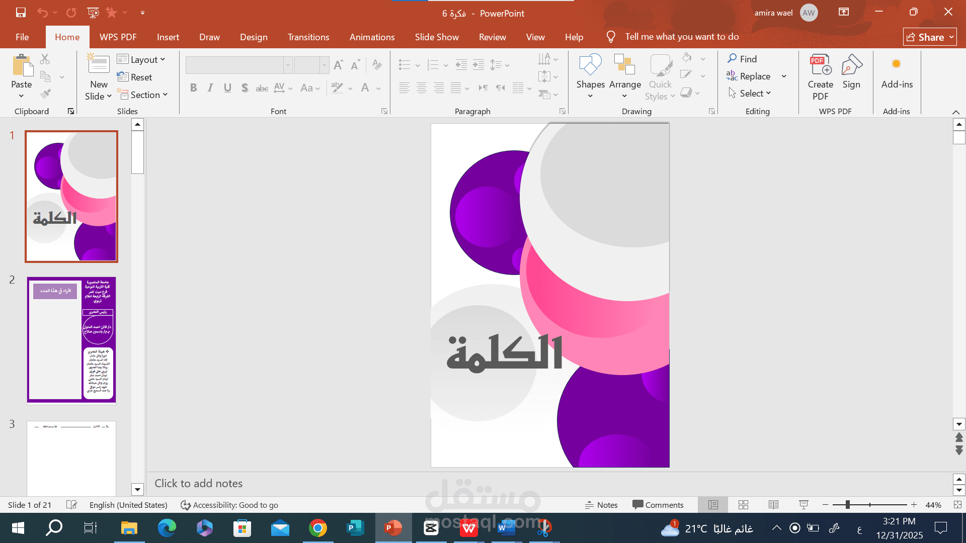Open the Sign tool in WPS PDF group
The image size is (966, 543).
(851, 65)
